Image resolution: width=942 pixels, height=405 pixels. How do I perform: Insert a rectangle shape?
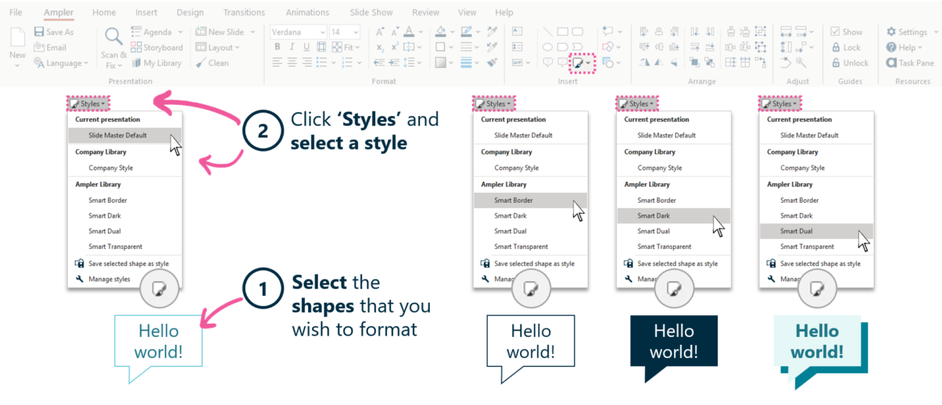coord(561,32)
